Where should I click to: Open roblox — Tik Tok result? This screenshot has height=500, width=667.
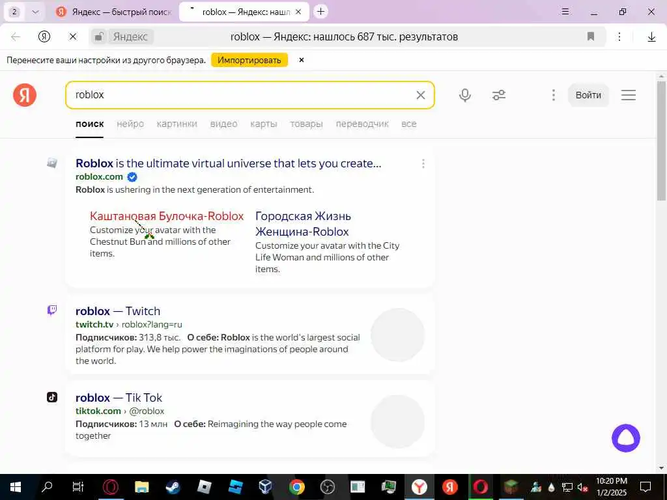pos(119,398)
